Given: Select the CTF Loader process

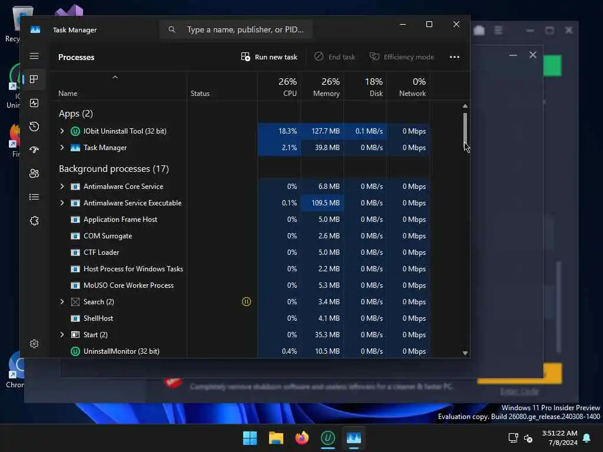Looking at the screenshot, I should (241, 252).
